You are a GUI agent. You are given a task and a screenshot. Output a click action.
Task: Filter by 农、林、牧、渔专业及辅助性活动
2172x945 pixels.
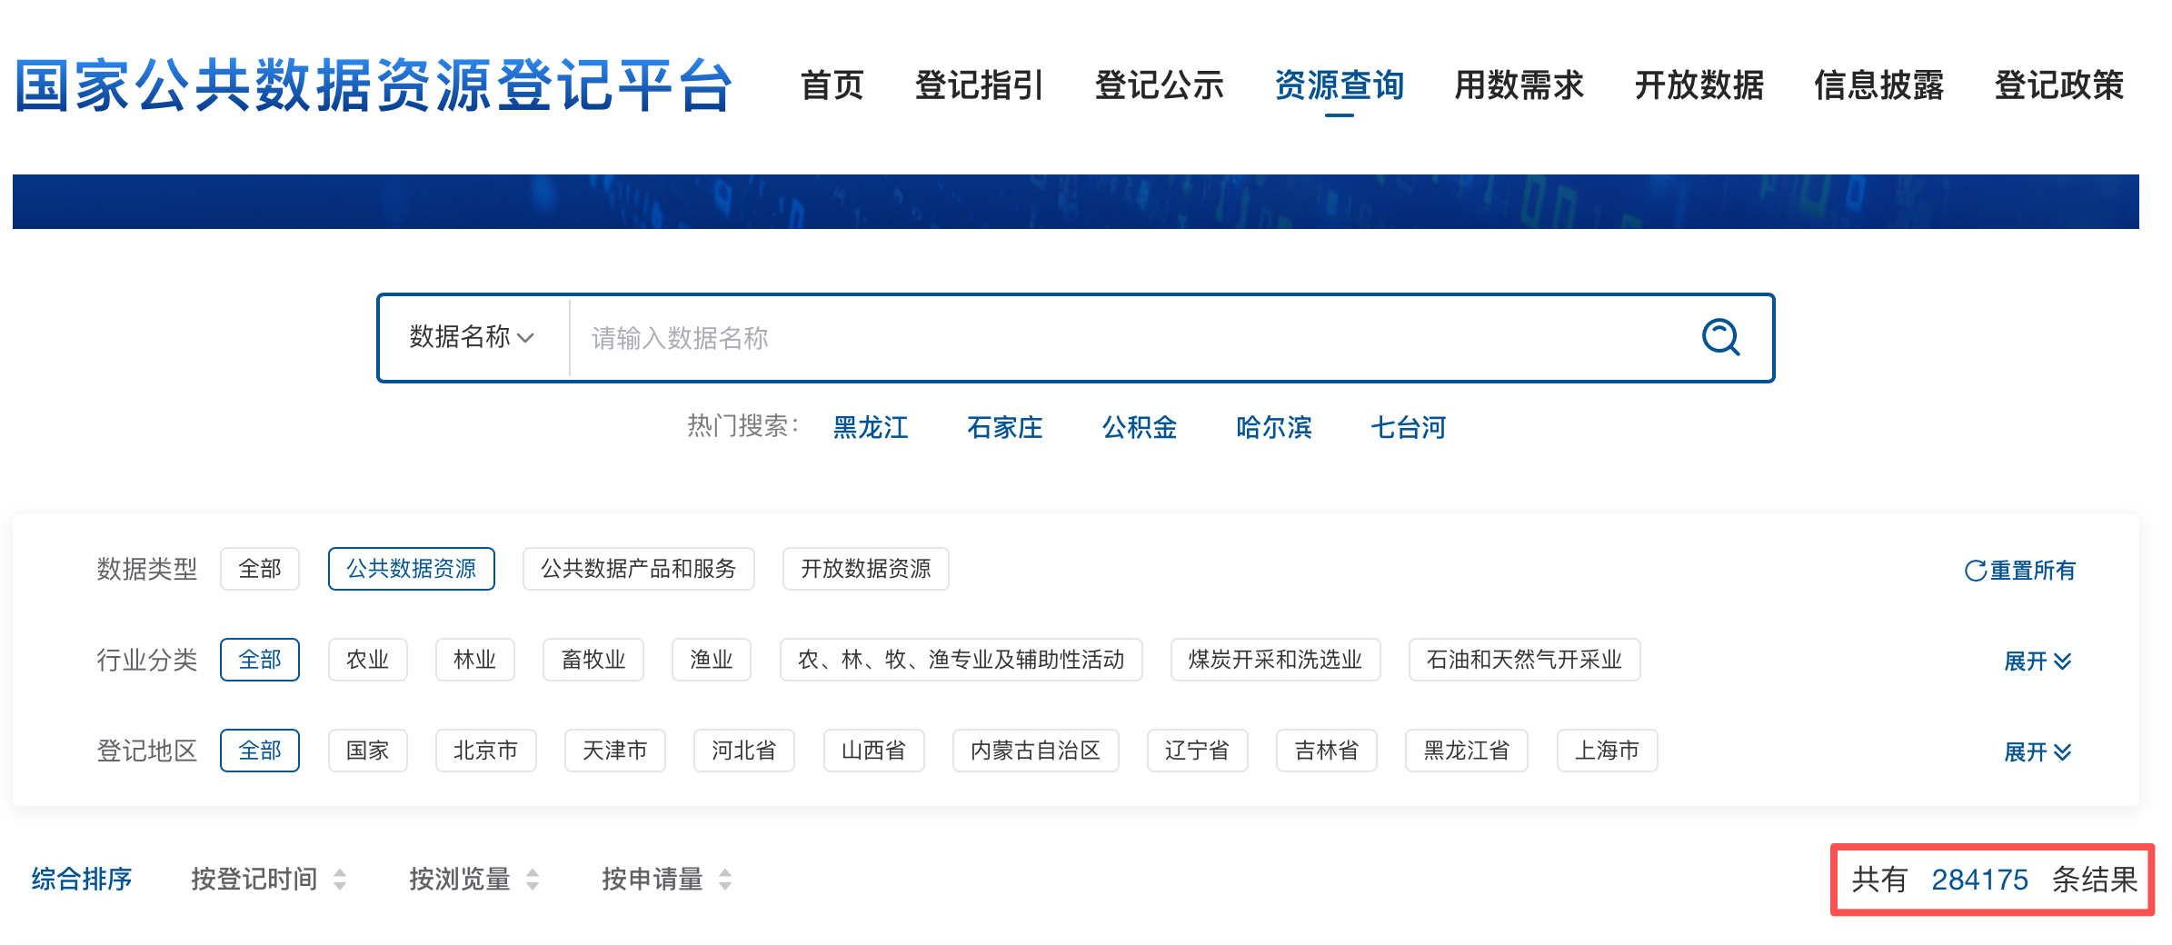pyautogui.click(x=961, y=660)
